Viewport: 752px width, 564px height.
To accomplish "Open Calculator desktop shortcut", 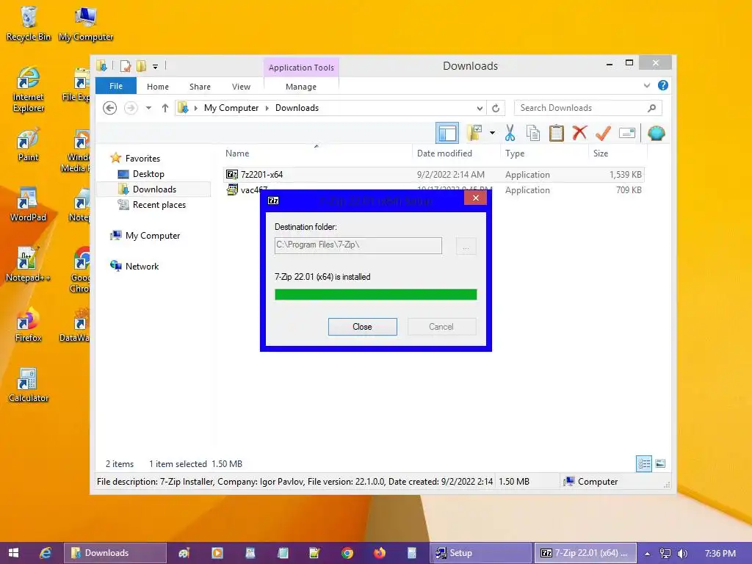I will 28,385.
